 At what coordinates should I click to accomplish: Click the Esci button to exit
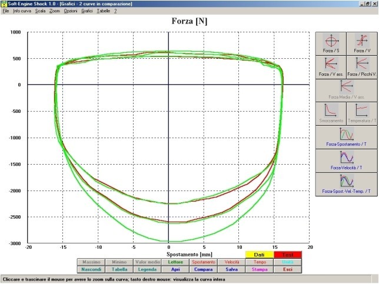coord(288,269)
